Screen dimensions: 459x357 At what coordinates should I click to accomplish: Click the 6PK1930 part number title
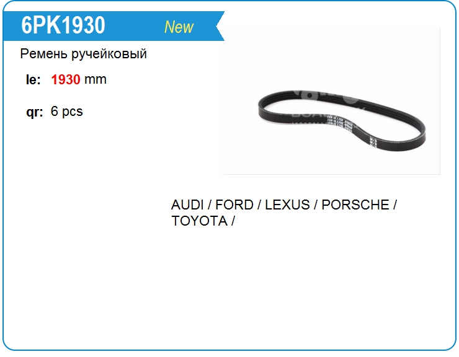tap(63, 25)
